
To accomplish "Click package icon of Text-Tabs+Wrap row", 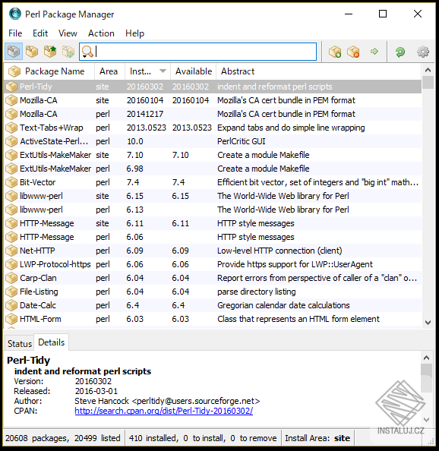I will click(x=11, y=128).
